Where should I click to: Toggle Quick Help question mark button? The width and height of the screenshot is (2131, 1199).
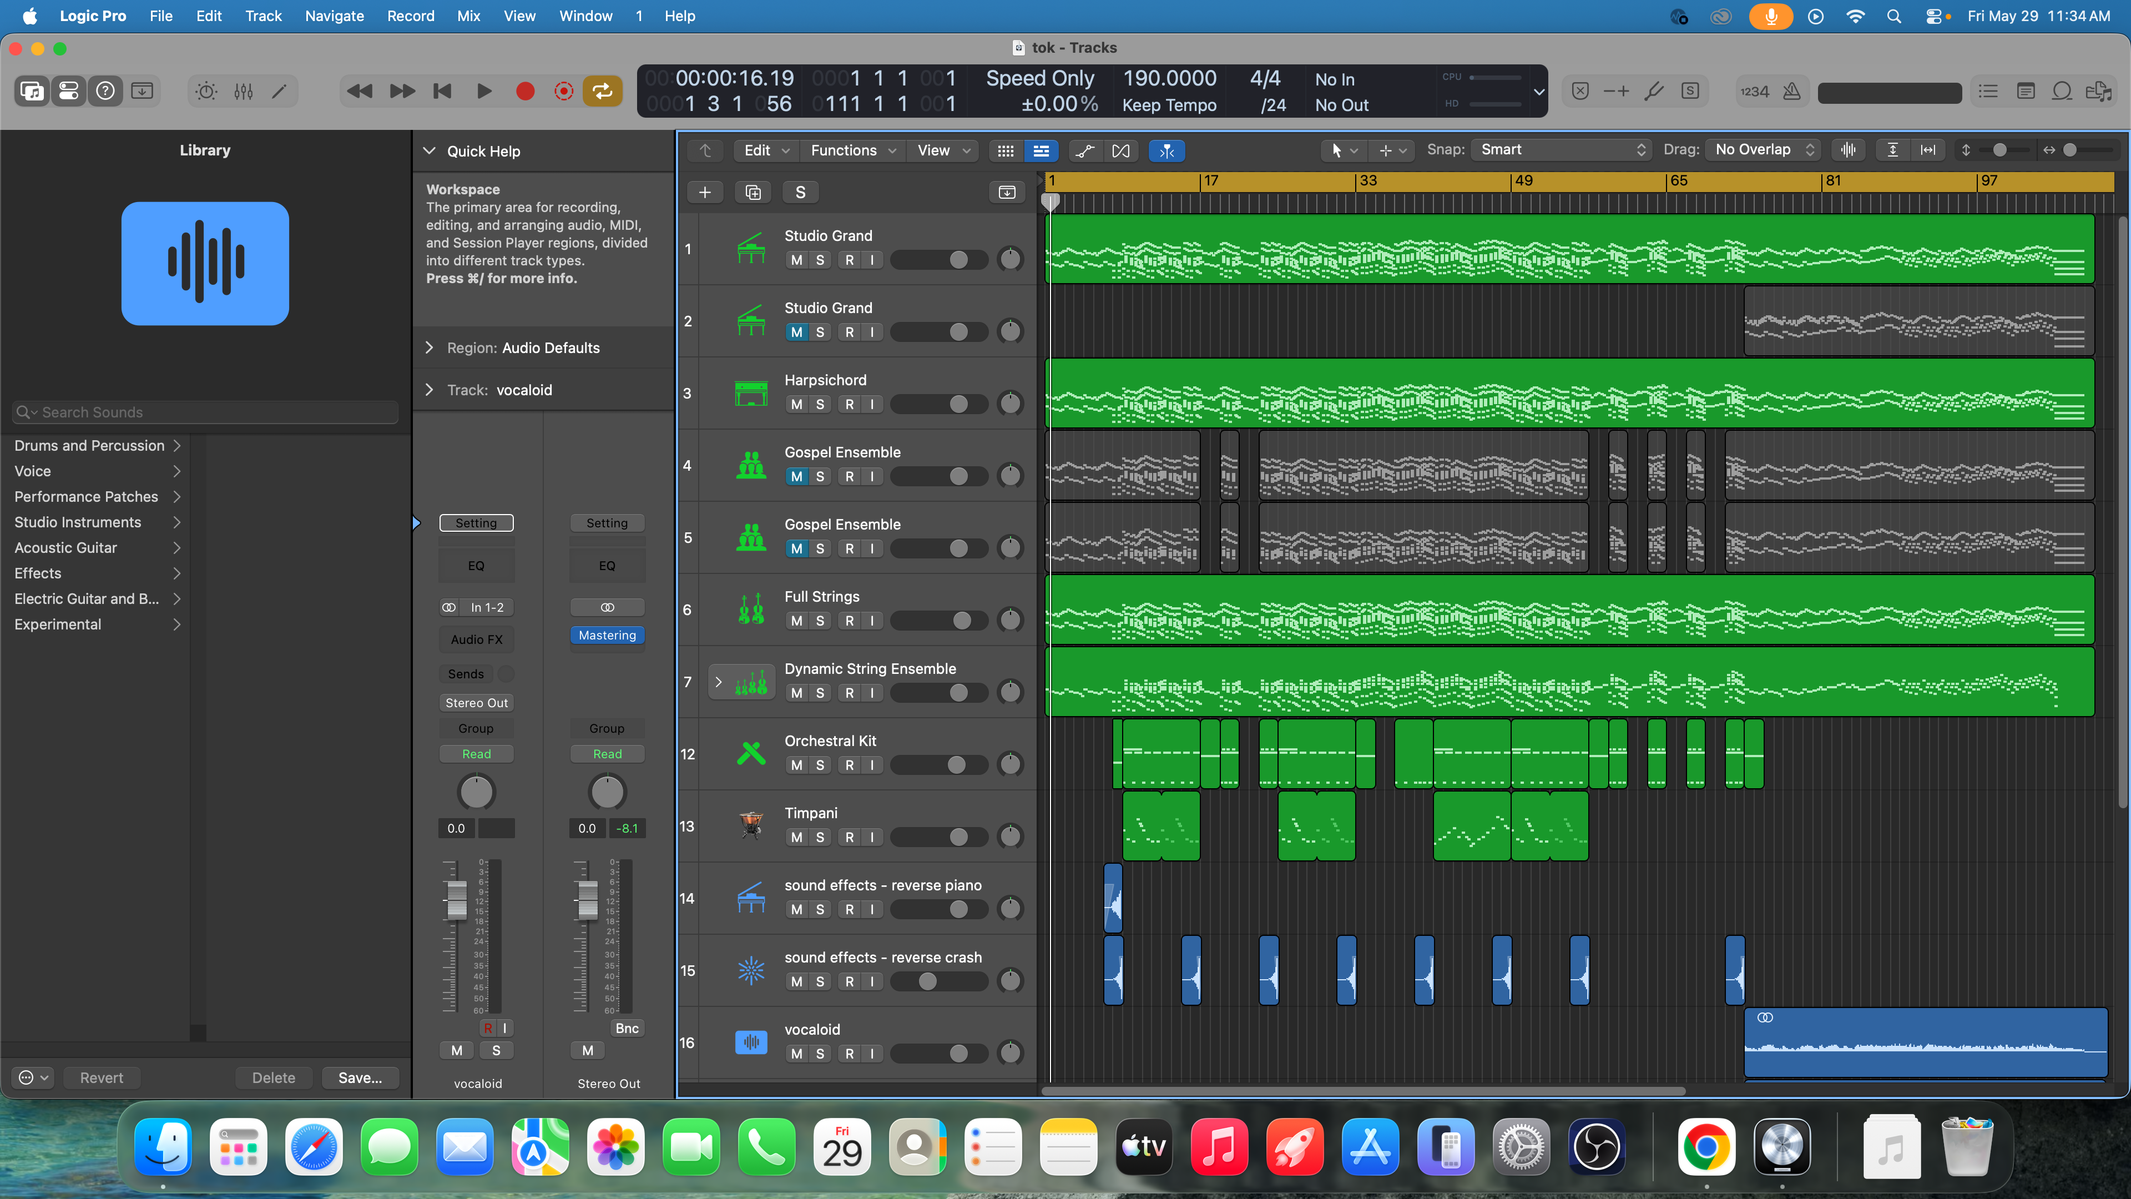105,91
